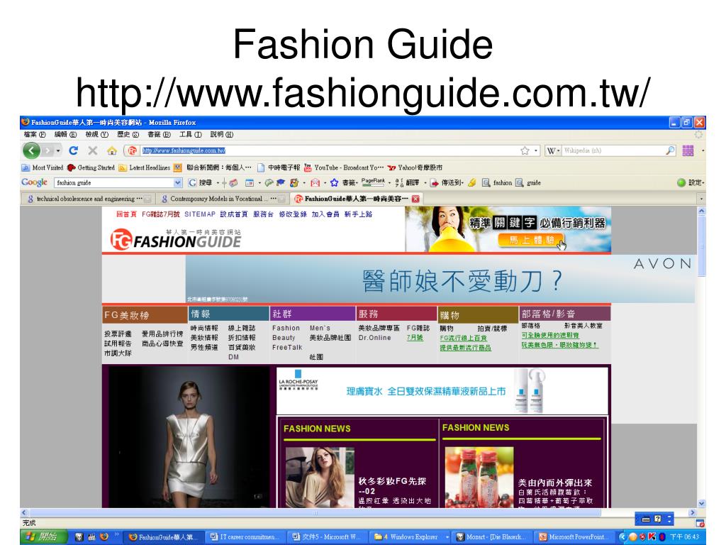Click the Google 搜尋 search button

(x=200, y=182)
